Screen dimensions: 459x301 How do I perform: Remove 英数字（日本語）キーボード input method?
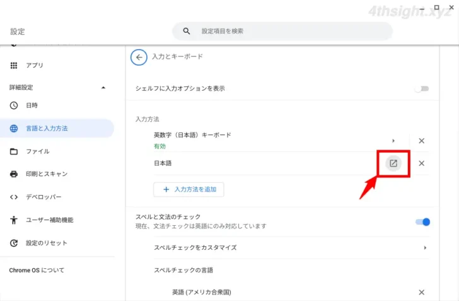pos(422,141)
